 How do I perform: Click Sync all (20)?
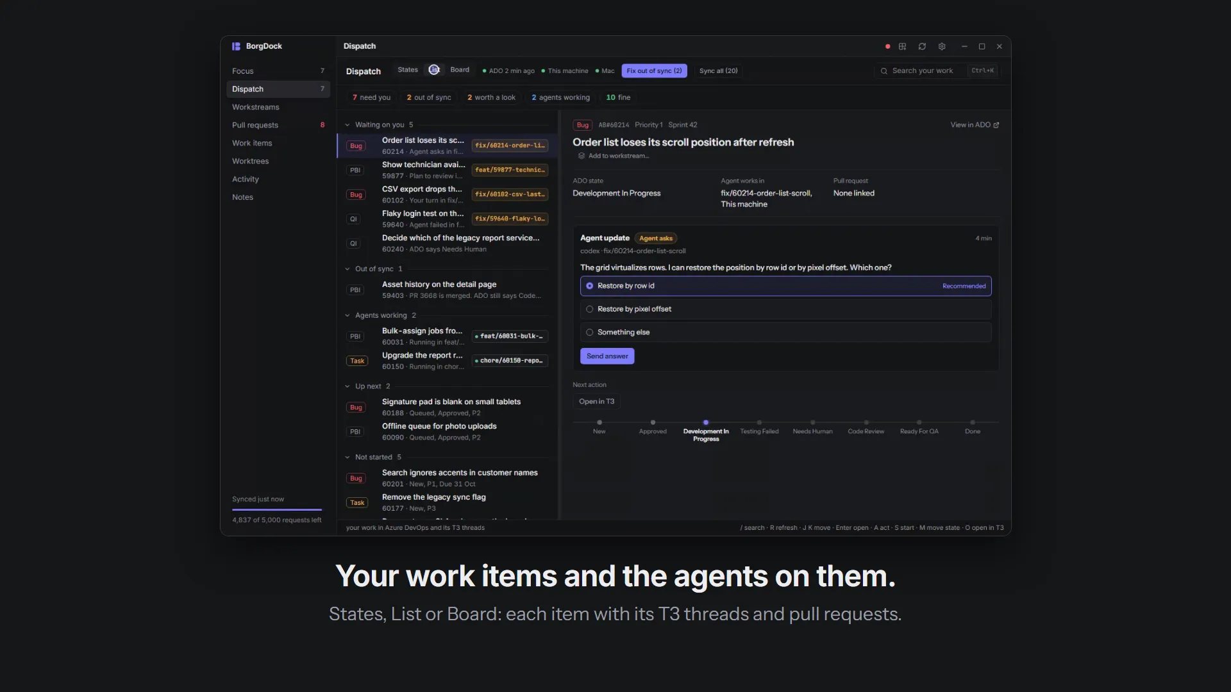tap(718, 71)
